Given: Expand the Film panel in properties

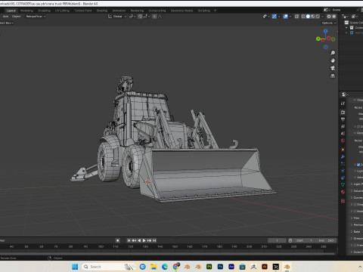Looking at the screenshot, I should (356, 218).
